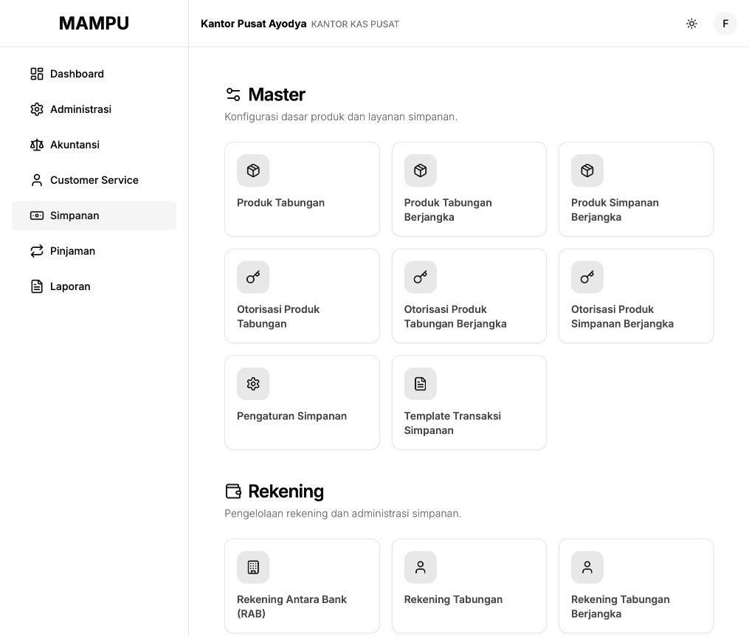Screen dimensions: 749x637
Task: Click the Akuntansi scales icon
Action: (37, 145)
